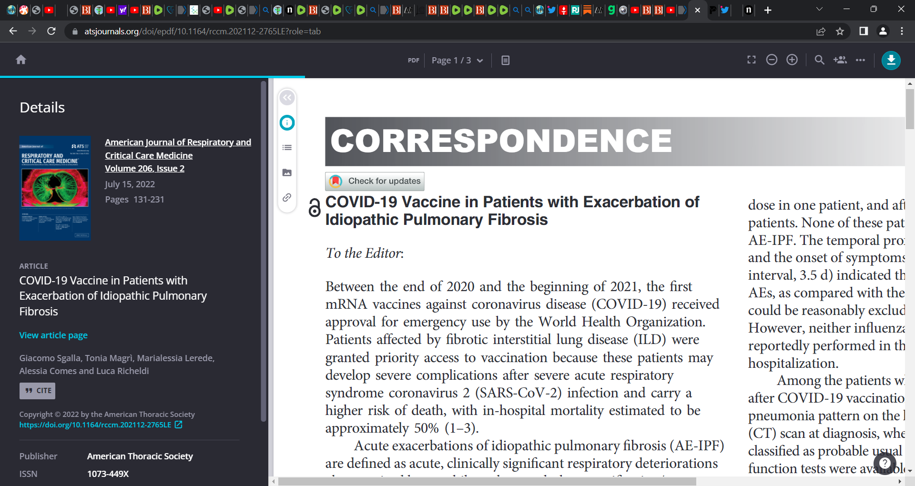Viewport: 915px width, 486px height.
Task: Click the help question mark button
Action: pos(884,463)
